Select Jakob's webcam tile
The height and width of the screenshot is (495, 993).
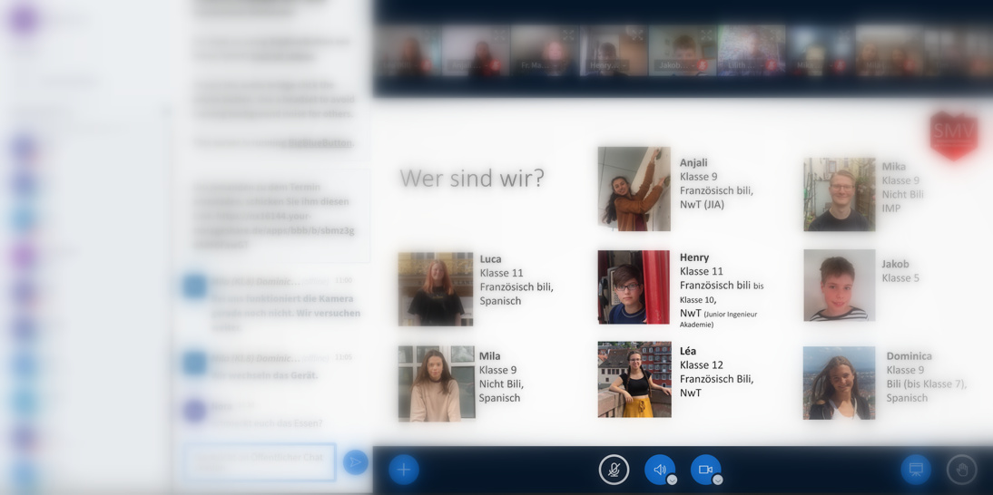pos(682,52)
